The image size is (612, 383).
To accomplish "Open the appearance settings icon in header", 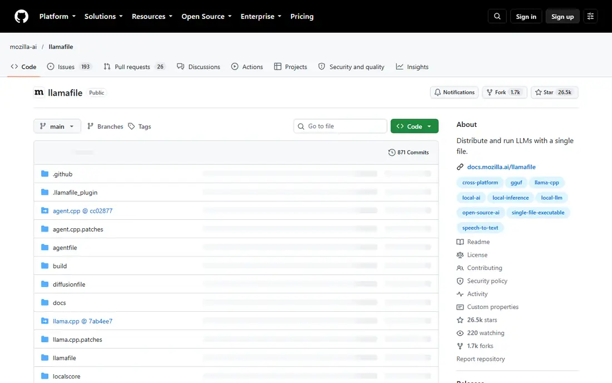I will (x=590, y=16).
